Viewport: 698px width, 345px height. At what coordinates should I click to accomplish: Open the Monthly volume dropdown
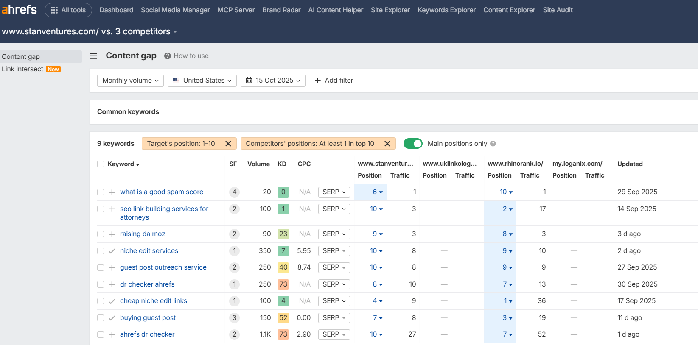click(130, 81)
